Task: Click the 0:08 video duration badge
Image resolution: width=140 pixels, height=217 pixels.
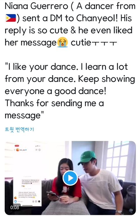Action: pos(15,207)
